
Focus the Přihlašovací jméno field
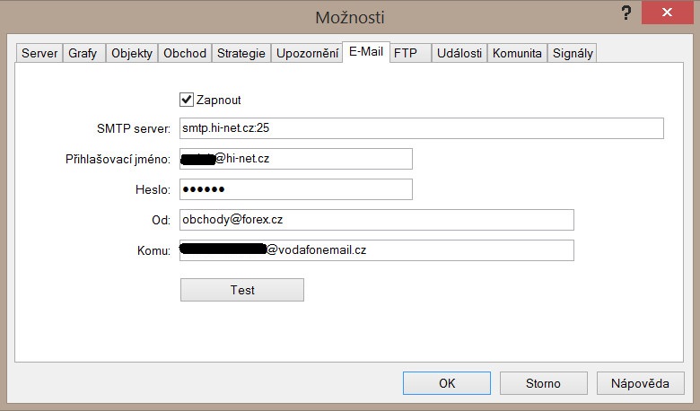pyautogui.click(x=296, y=159)
